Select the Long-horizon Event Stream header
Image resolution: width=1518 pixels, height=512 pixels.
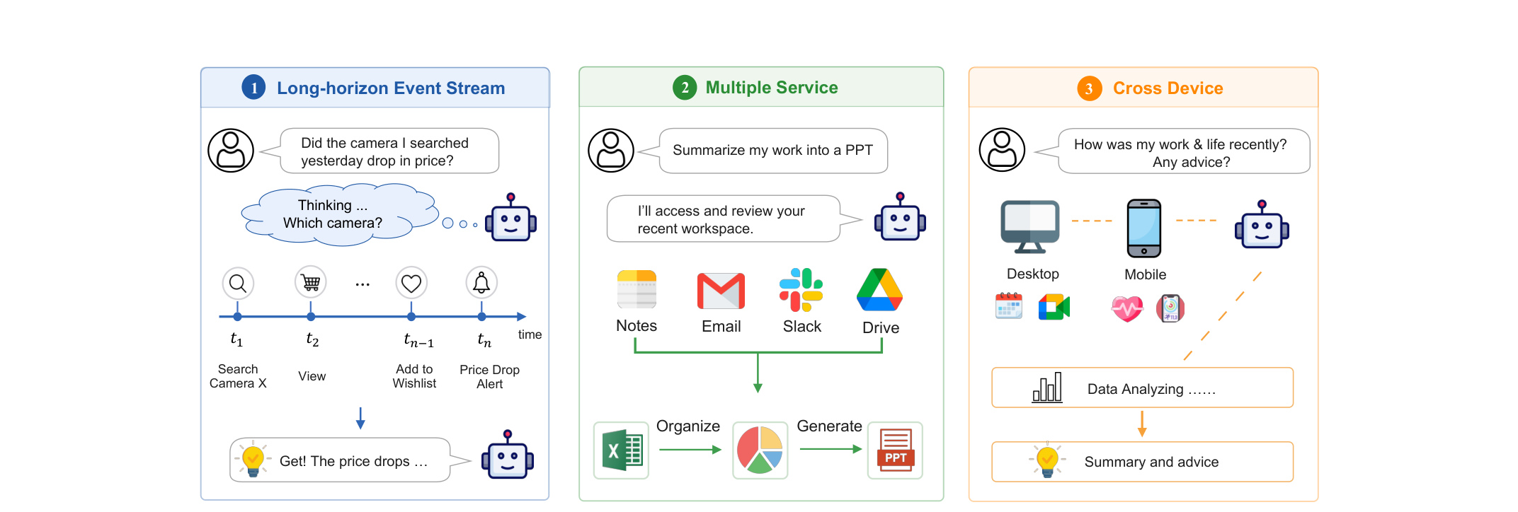(x=375, y=88)
